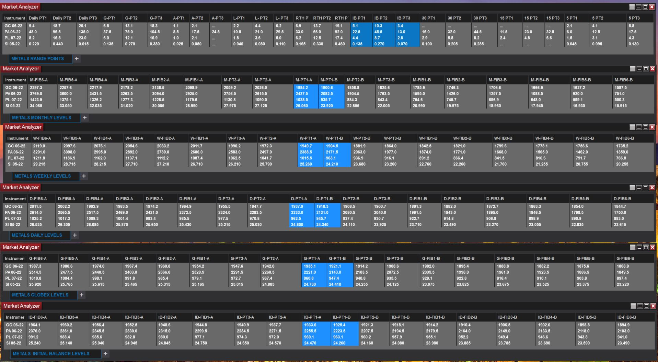Image resolution: width=658 pixels, height=362 pixels.
Task: Add a new tab next to METALS GLOBEX LEVELS
Action: (x=81, y=295)
